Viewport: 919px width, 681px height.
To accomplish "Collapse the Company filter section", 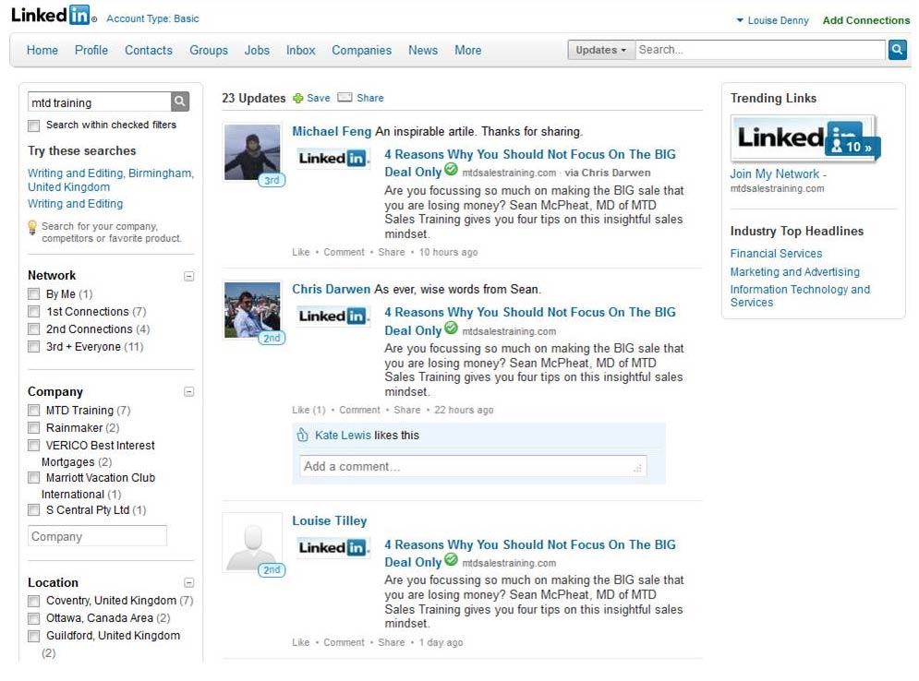I will (188, 392).
